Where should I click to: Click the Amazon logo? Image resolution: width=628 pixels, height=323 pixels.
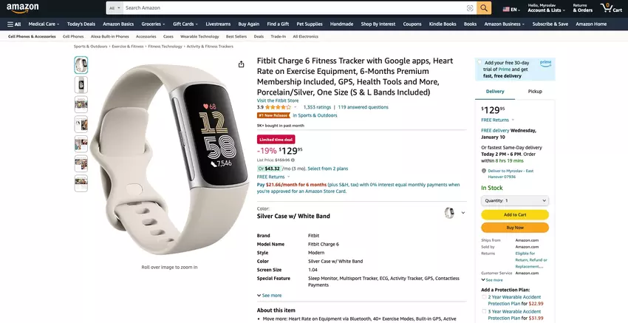(x=22, y=7)
